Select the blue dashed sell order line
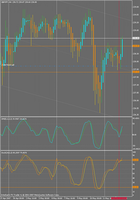140x200 pixels. point(66,66)
